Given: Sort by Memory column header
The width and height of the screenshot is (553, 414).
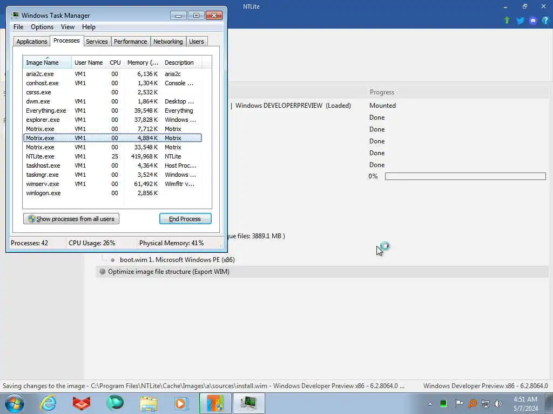Looking at the screenshot, I should point(143,63).
